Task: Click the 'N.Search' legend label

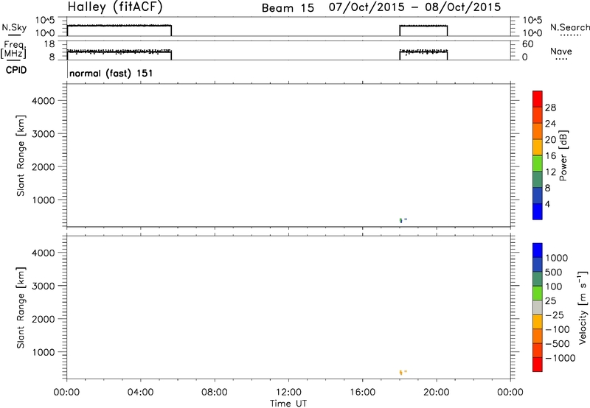Action: [569, 27]
